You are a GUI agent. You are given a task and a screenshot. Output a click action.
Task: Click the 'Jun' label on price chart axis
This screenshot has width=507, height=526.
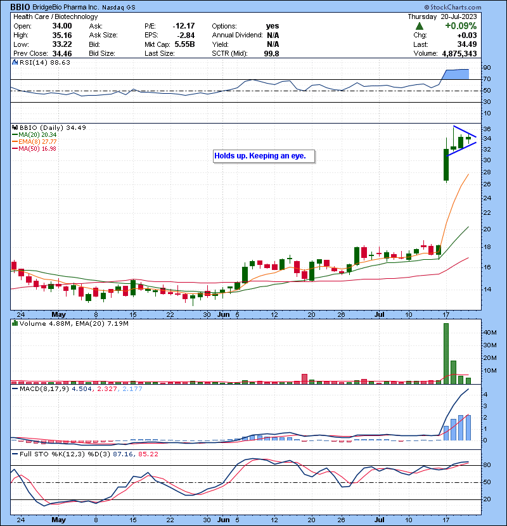tap(224, 315)
